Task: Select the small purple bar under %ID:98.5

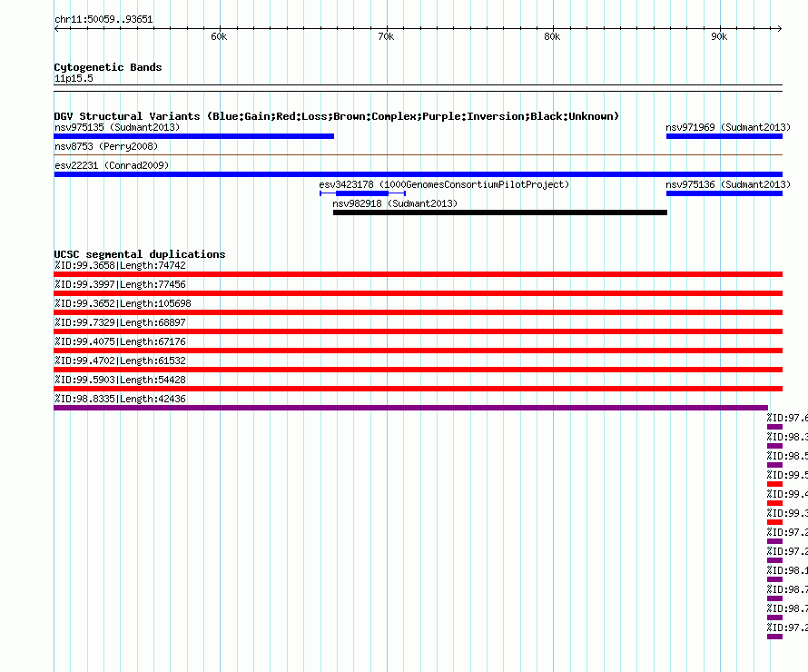Action: click(x=774, y=465)
